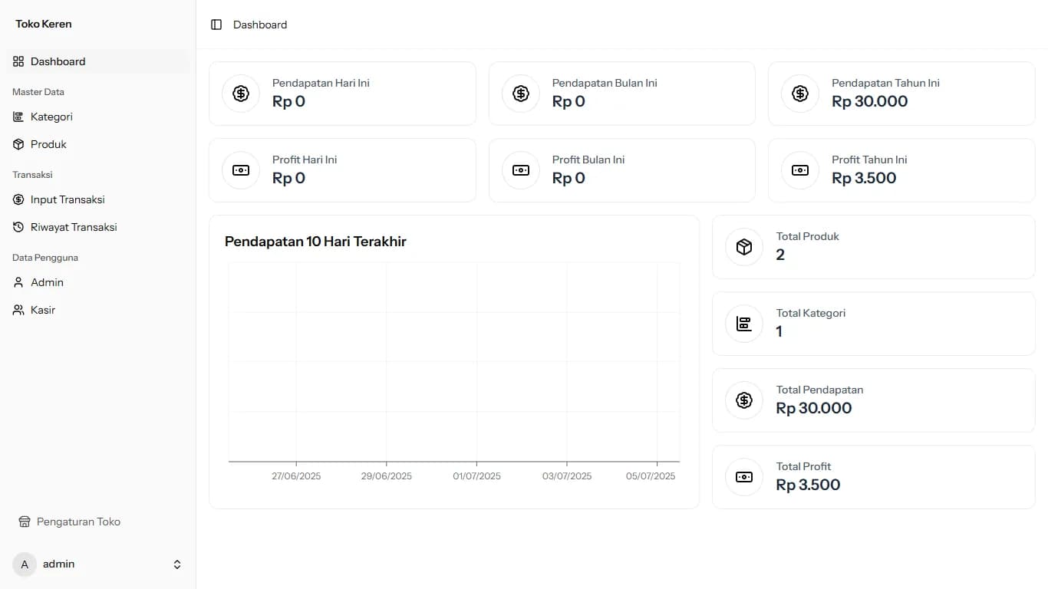
Task: Click the Riwayat Transaksi history icon
Action: (x=18, y=227)
